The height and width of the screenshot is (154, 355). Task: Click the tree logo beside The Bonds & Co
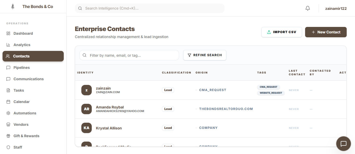click(13, 6)
